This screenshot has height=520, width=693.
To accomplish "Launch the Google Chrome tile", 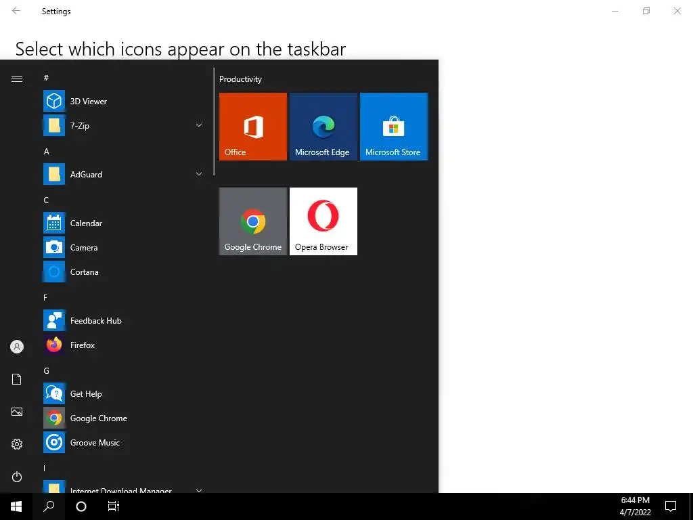I will pyautogui.click(x=253, y=221).
